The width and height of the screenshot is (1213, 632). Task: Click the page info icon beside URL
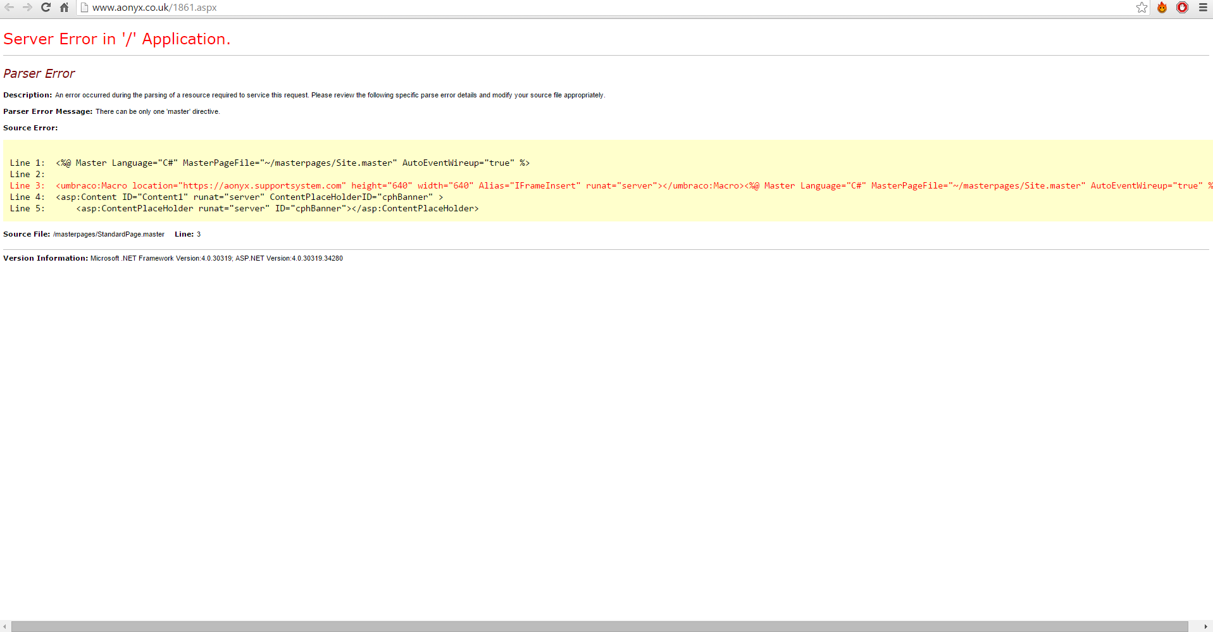[84, 8]
